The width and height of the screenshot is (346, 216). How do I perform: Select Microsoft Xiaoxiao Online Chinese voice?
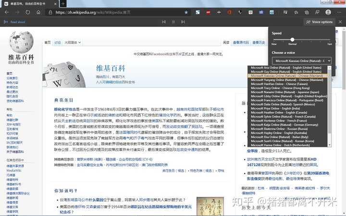tap(287, 76)
